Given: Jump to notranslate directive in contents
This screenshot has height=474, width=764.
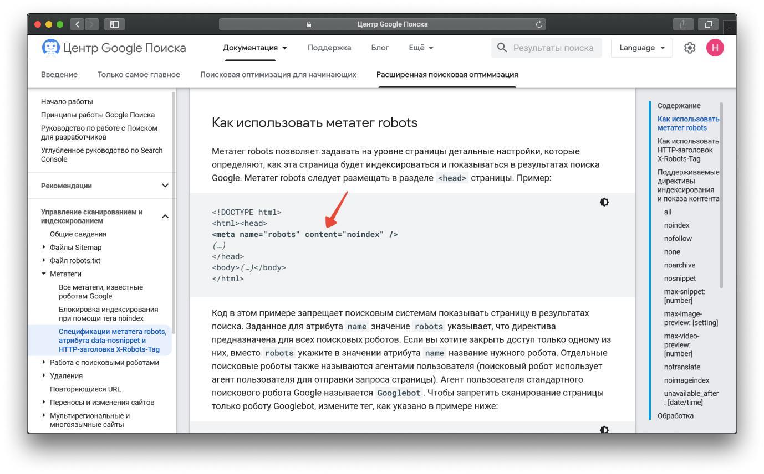Looking at the screenshot, I should [682, 367].
